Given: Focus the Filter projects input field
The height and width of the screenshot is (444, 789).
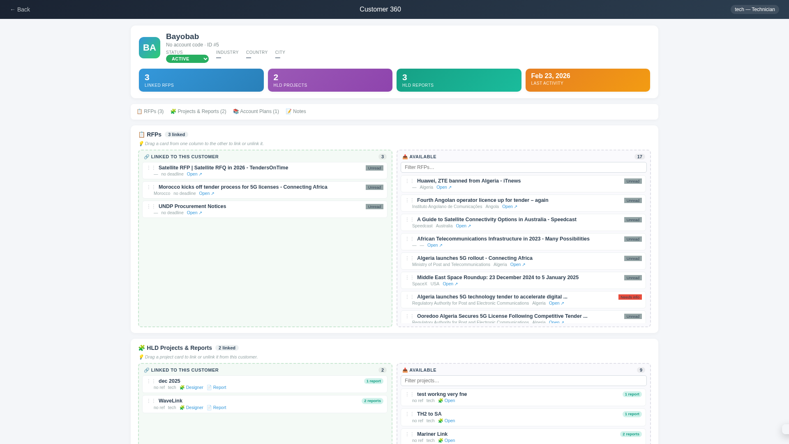Looking at the screenshot, I should click(x=524, y=381).
